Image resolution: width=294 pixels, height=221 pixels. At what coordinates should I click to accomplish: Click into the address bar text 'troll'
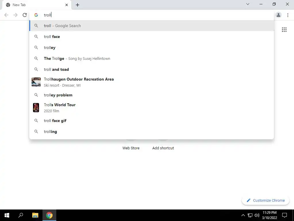click(x=47, y=15)
